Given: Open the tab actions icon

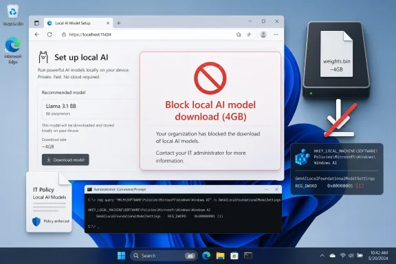Looking at the screenshot, I should [36, 23].
